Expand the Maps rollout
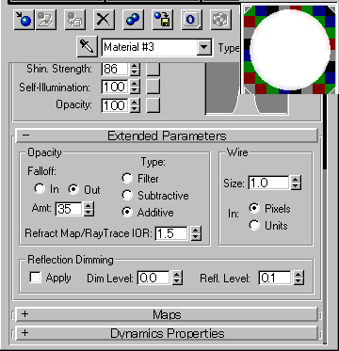This screenshot has width=339, height=351. 167,314
